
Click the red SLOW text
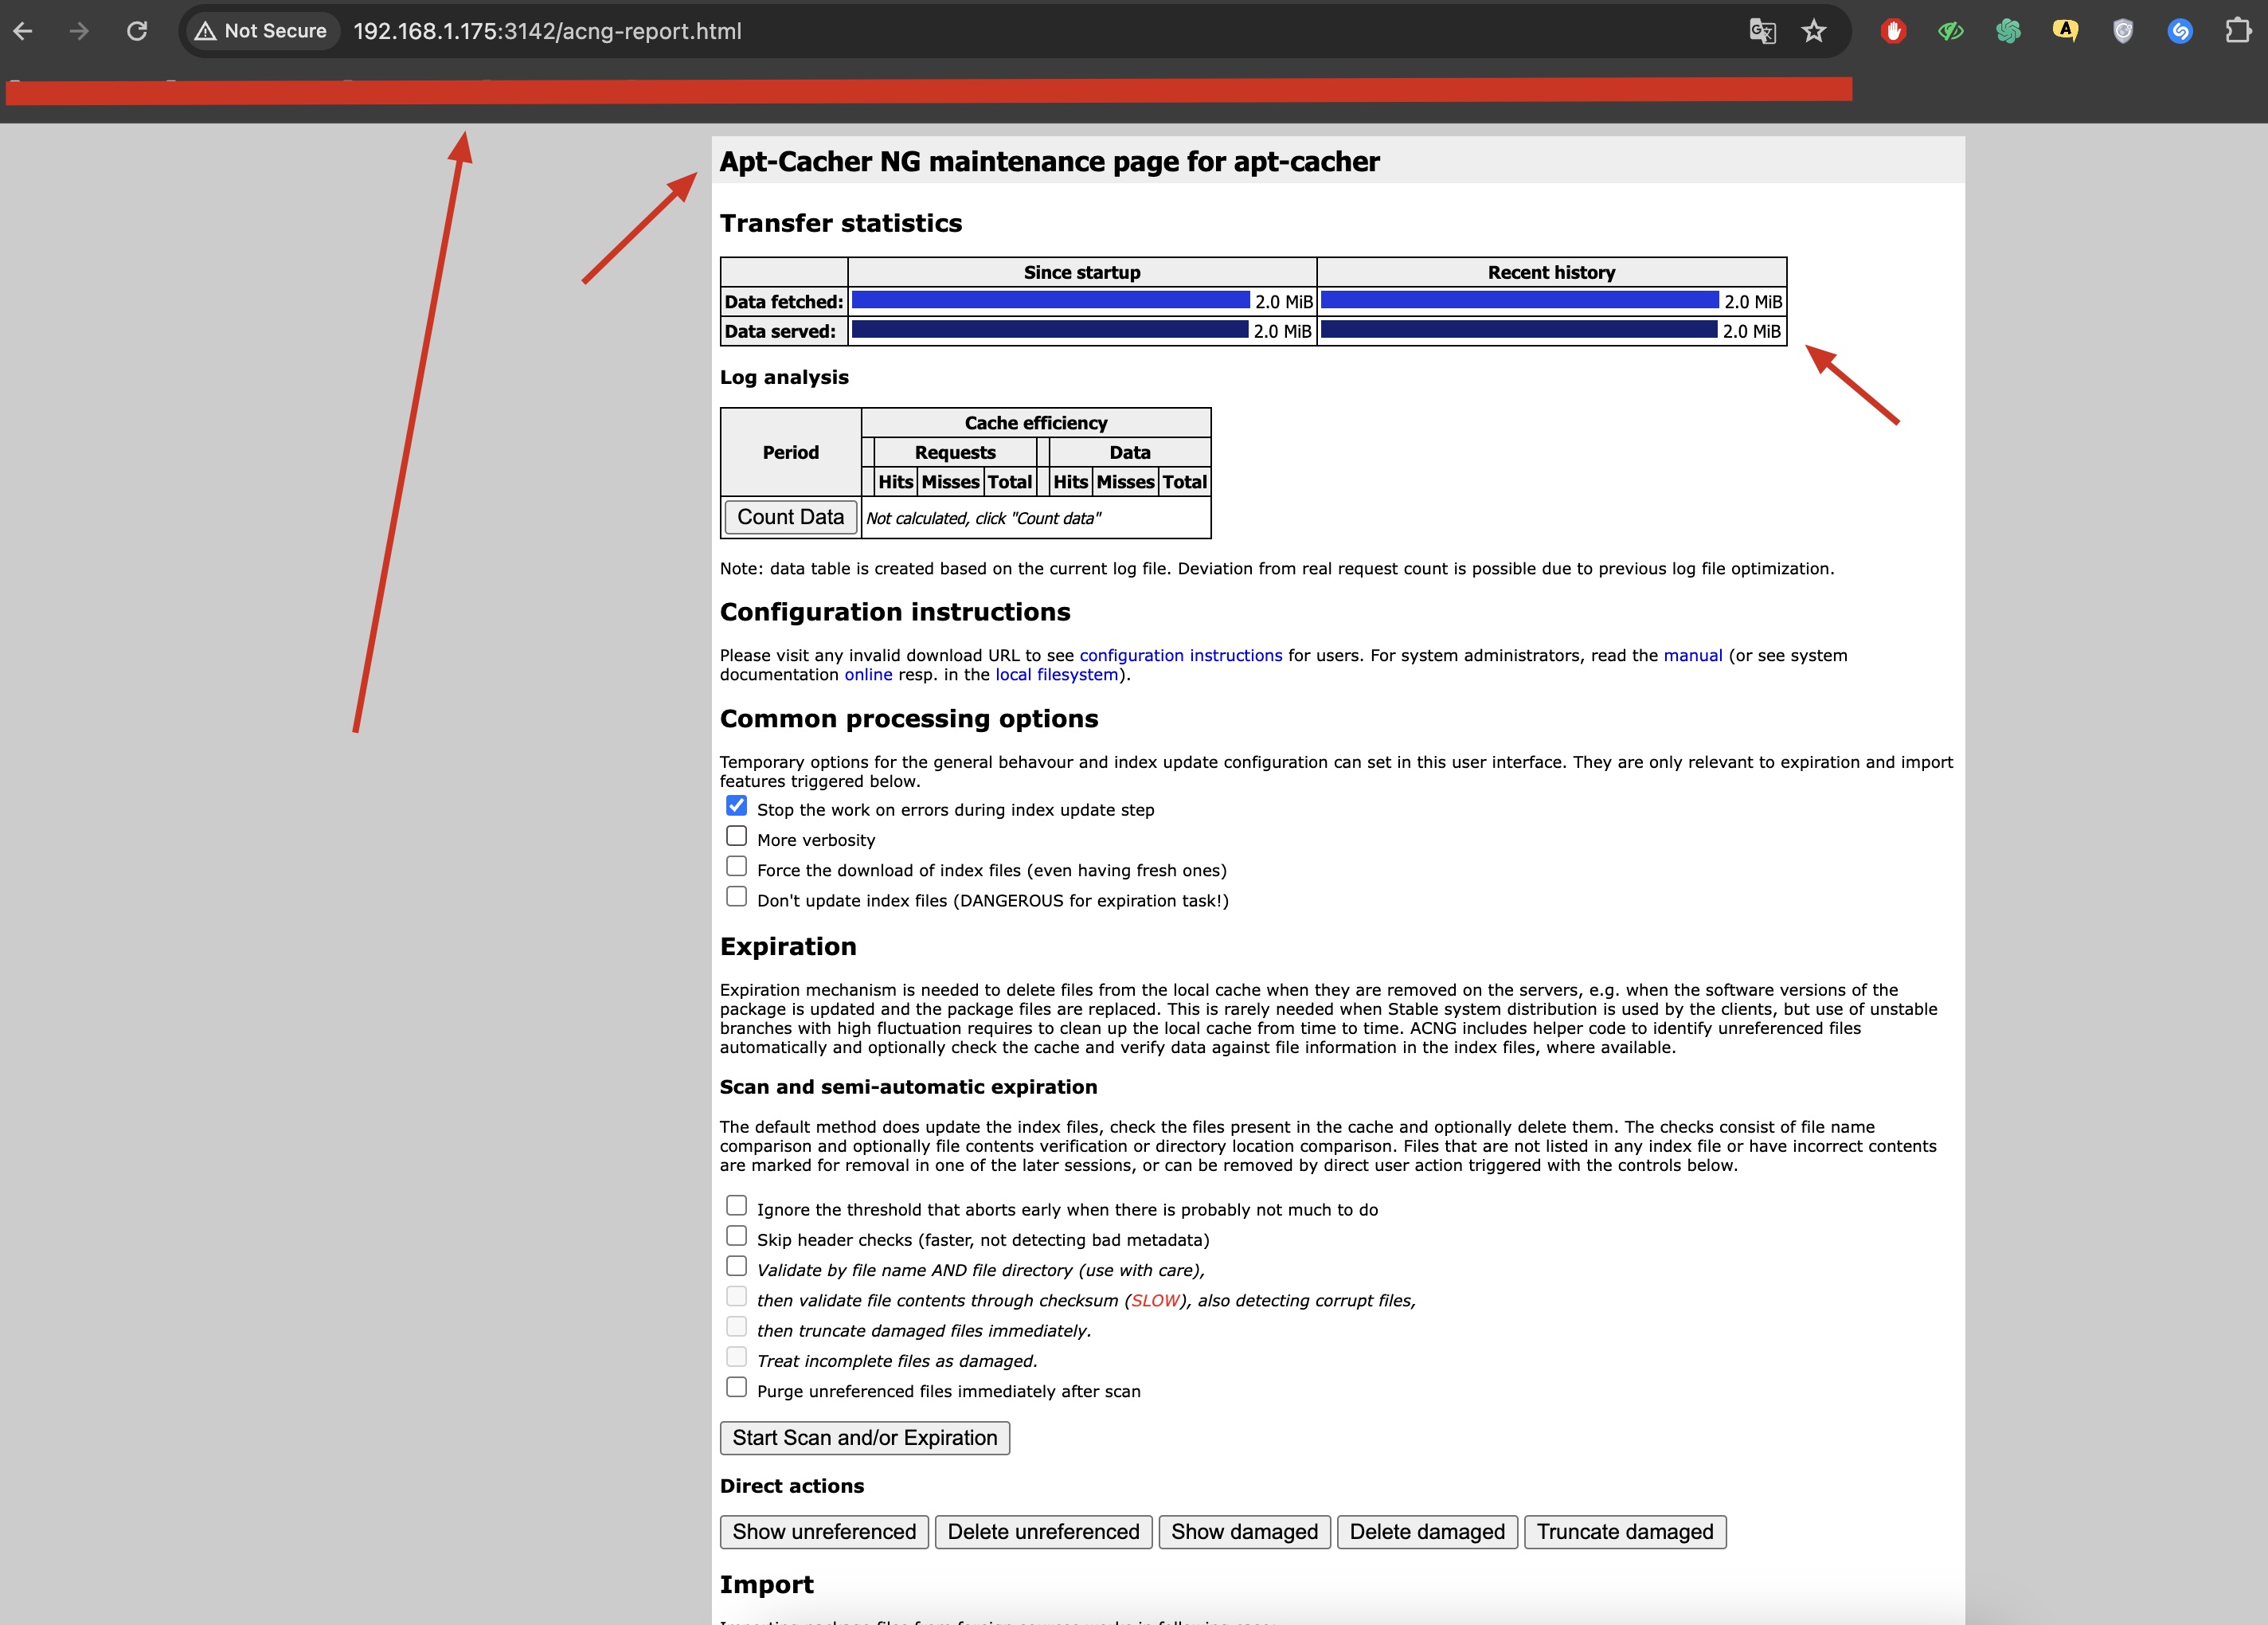coord(1155,1301)
